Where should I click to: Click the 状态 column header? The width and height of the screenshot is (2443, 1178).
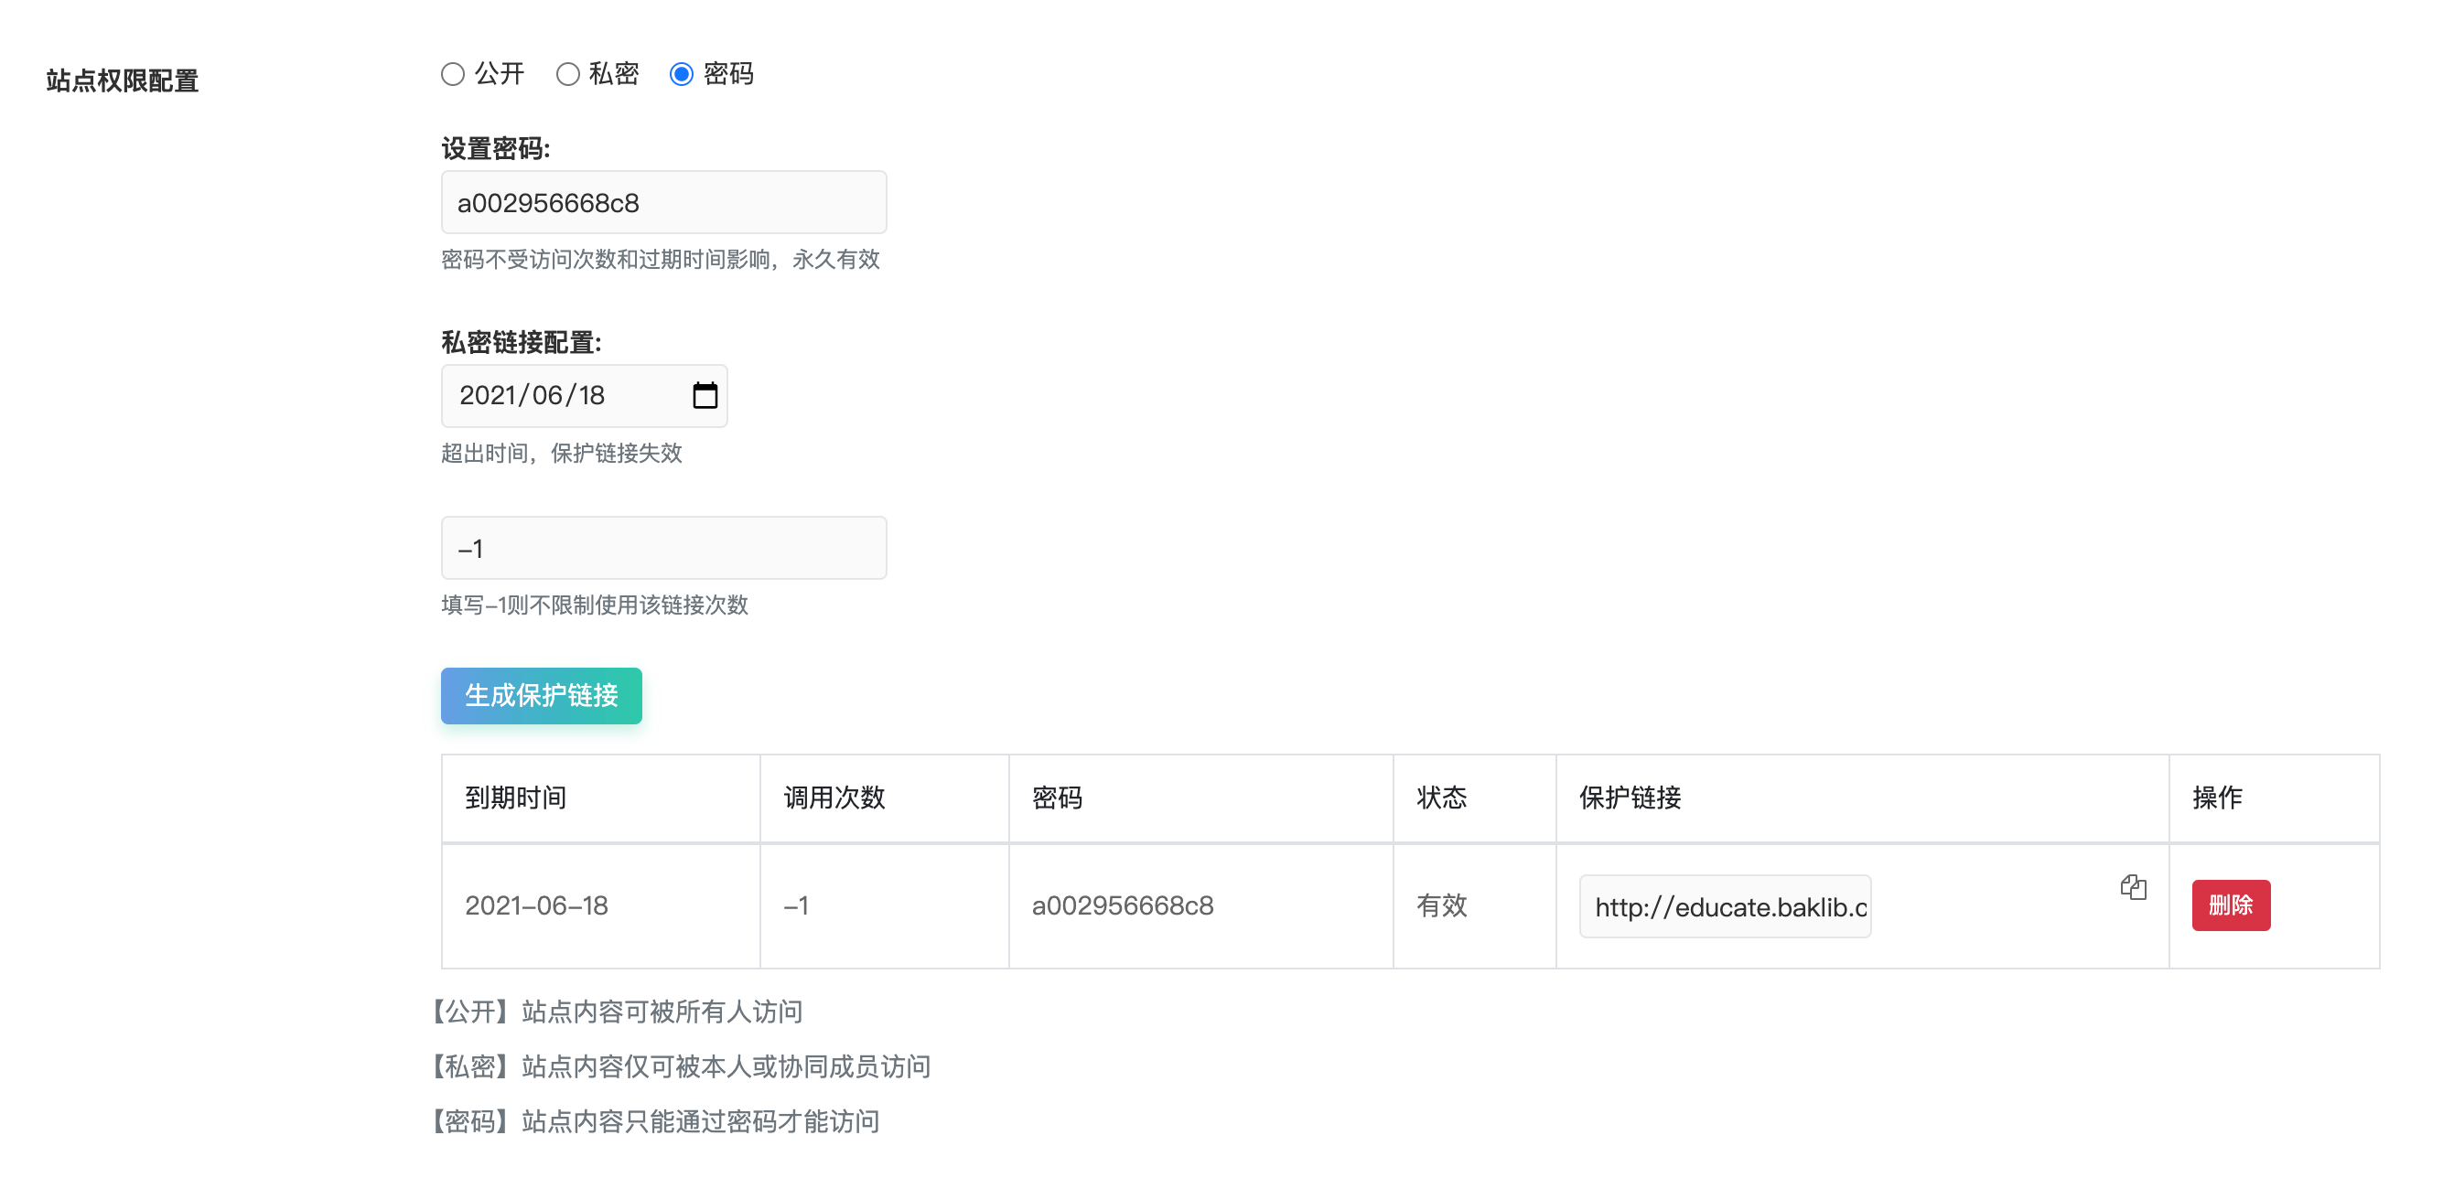pyautogui.click(x=1440, y=797)
